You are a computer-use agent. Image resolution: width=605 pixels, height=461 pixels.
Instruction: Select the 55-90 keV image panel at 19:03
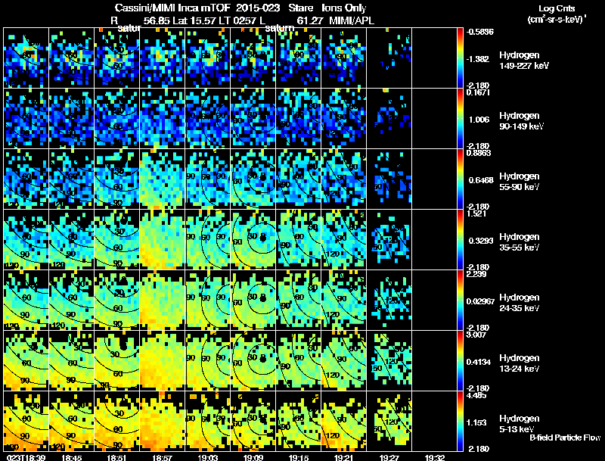(x=208, y=179)
